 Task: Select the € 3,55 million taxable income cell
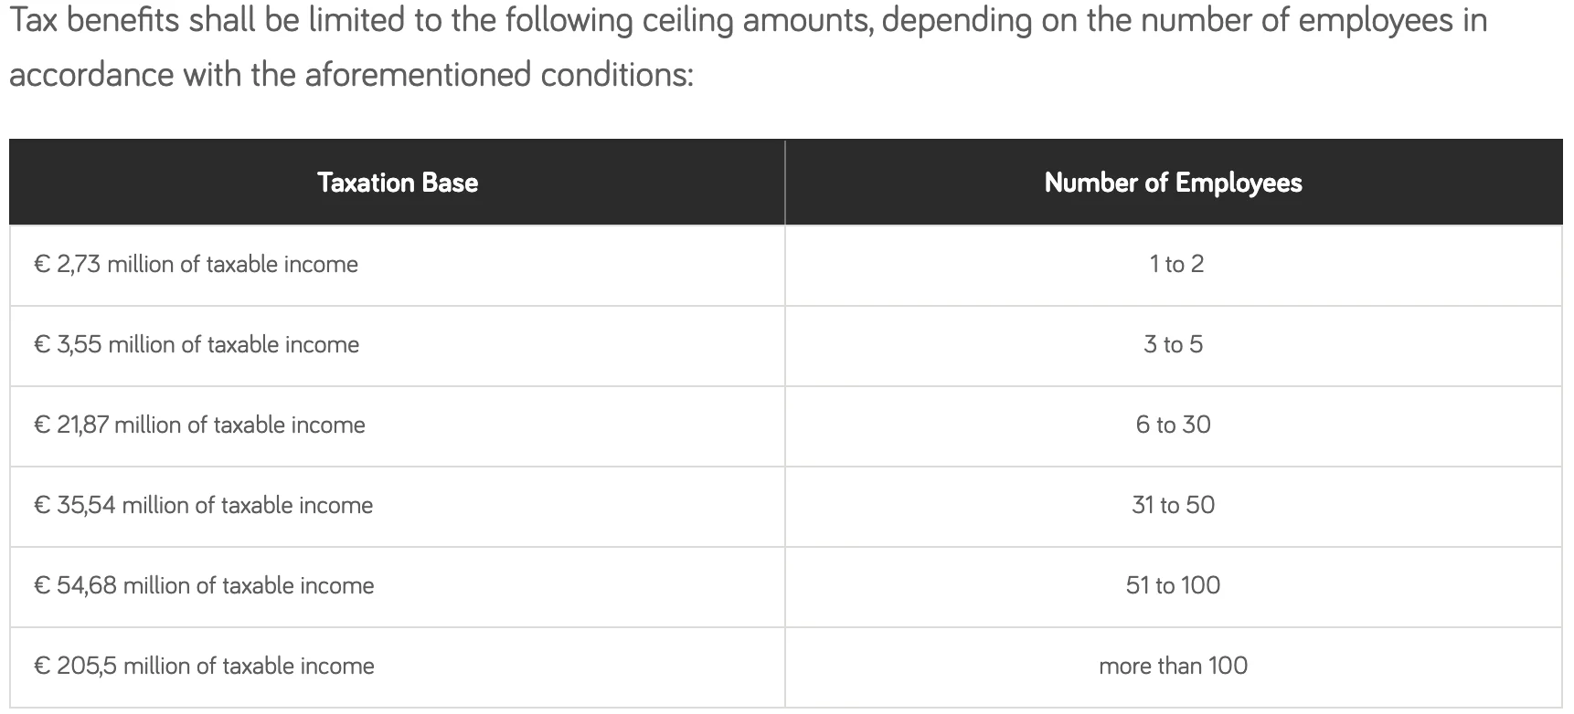(x=397, y=345)
